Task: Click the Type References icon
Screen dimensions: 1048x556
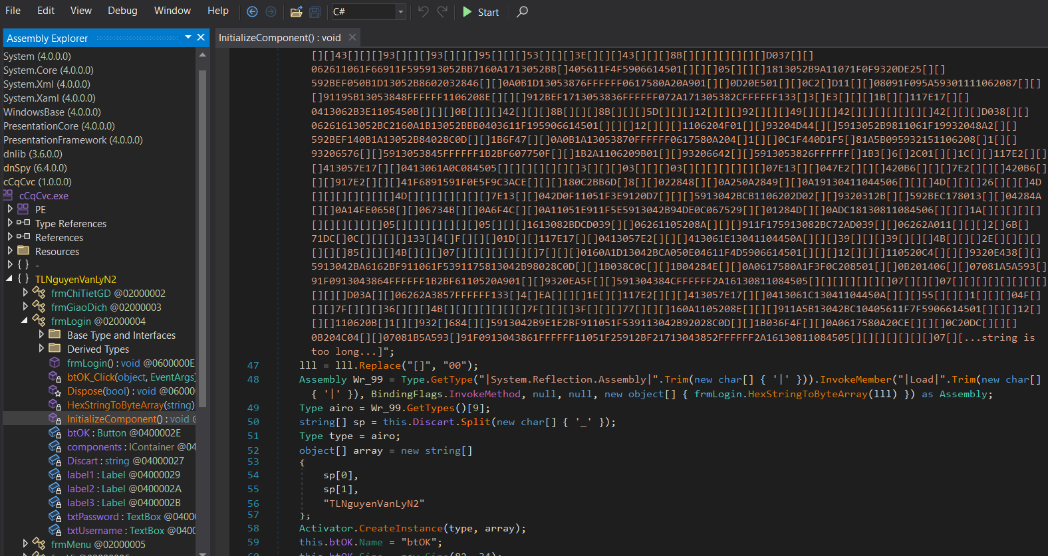Action: click(x=23, y=223)
